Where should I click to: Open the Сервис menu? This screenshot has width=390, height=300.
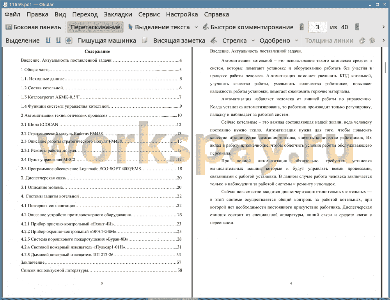click(149, 14)
